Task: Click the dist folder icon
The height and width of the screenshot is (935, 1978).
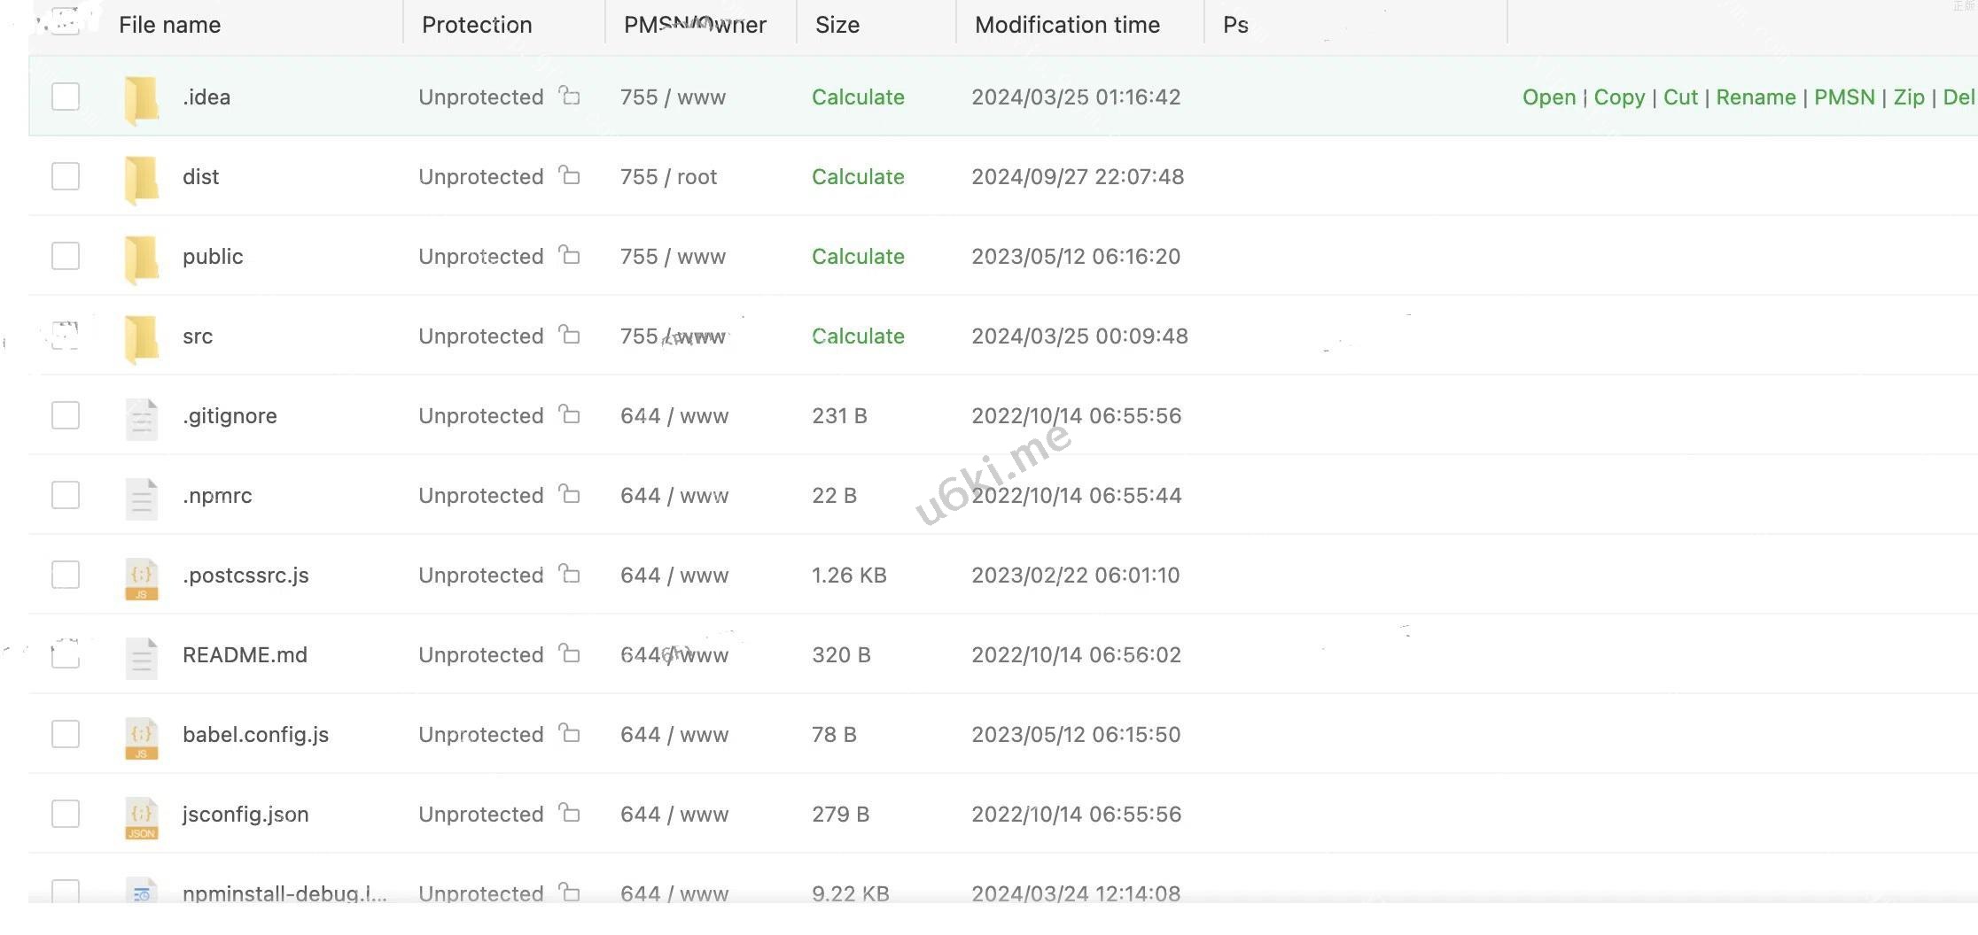Action: click(142, 178)
